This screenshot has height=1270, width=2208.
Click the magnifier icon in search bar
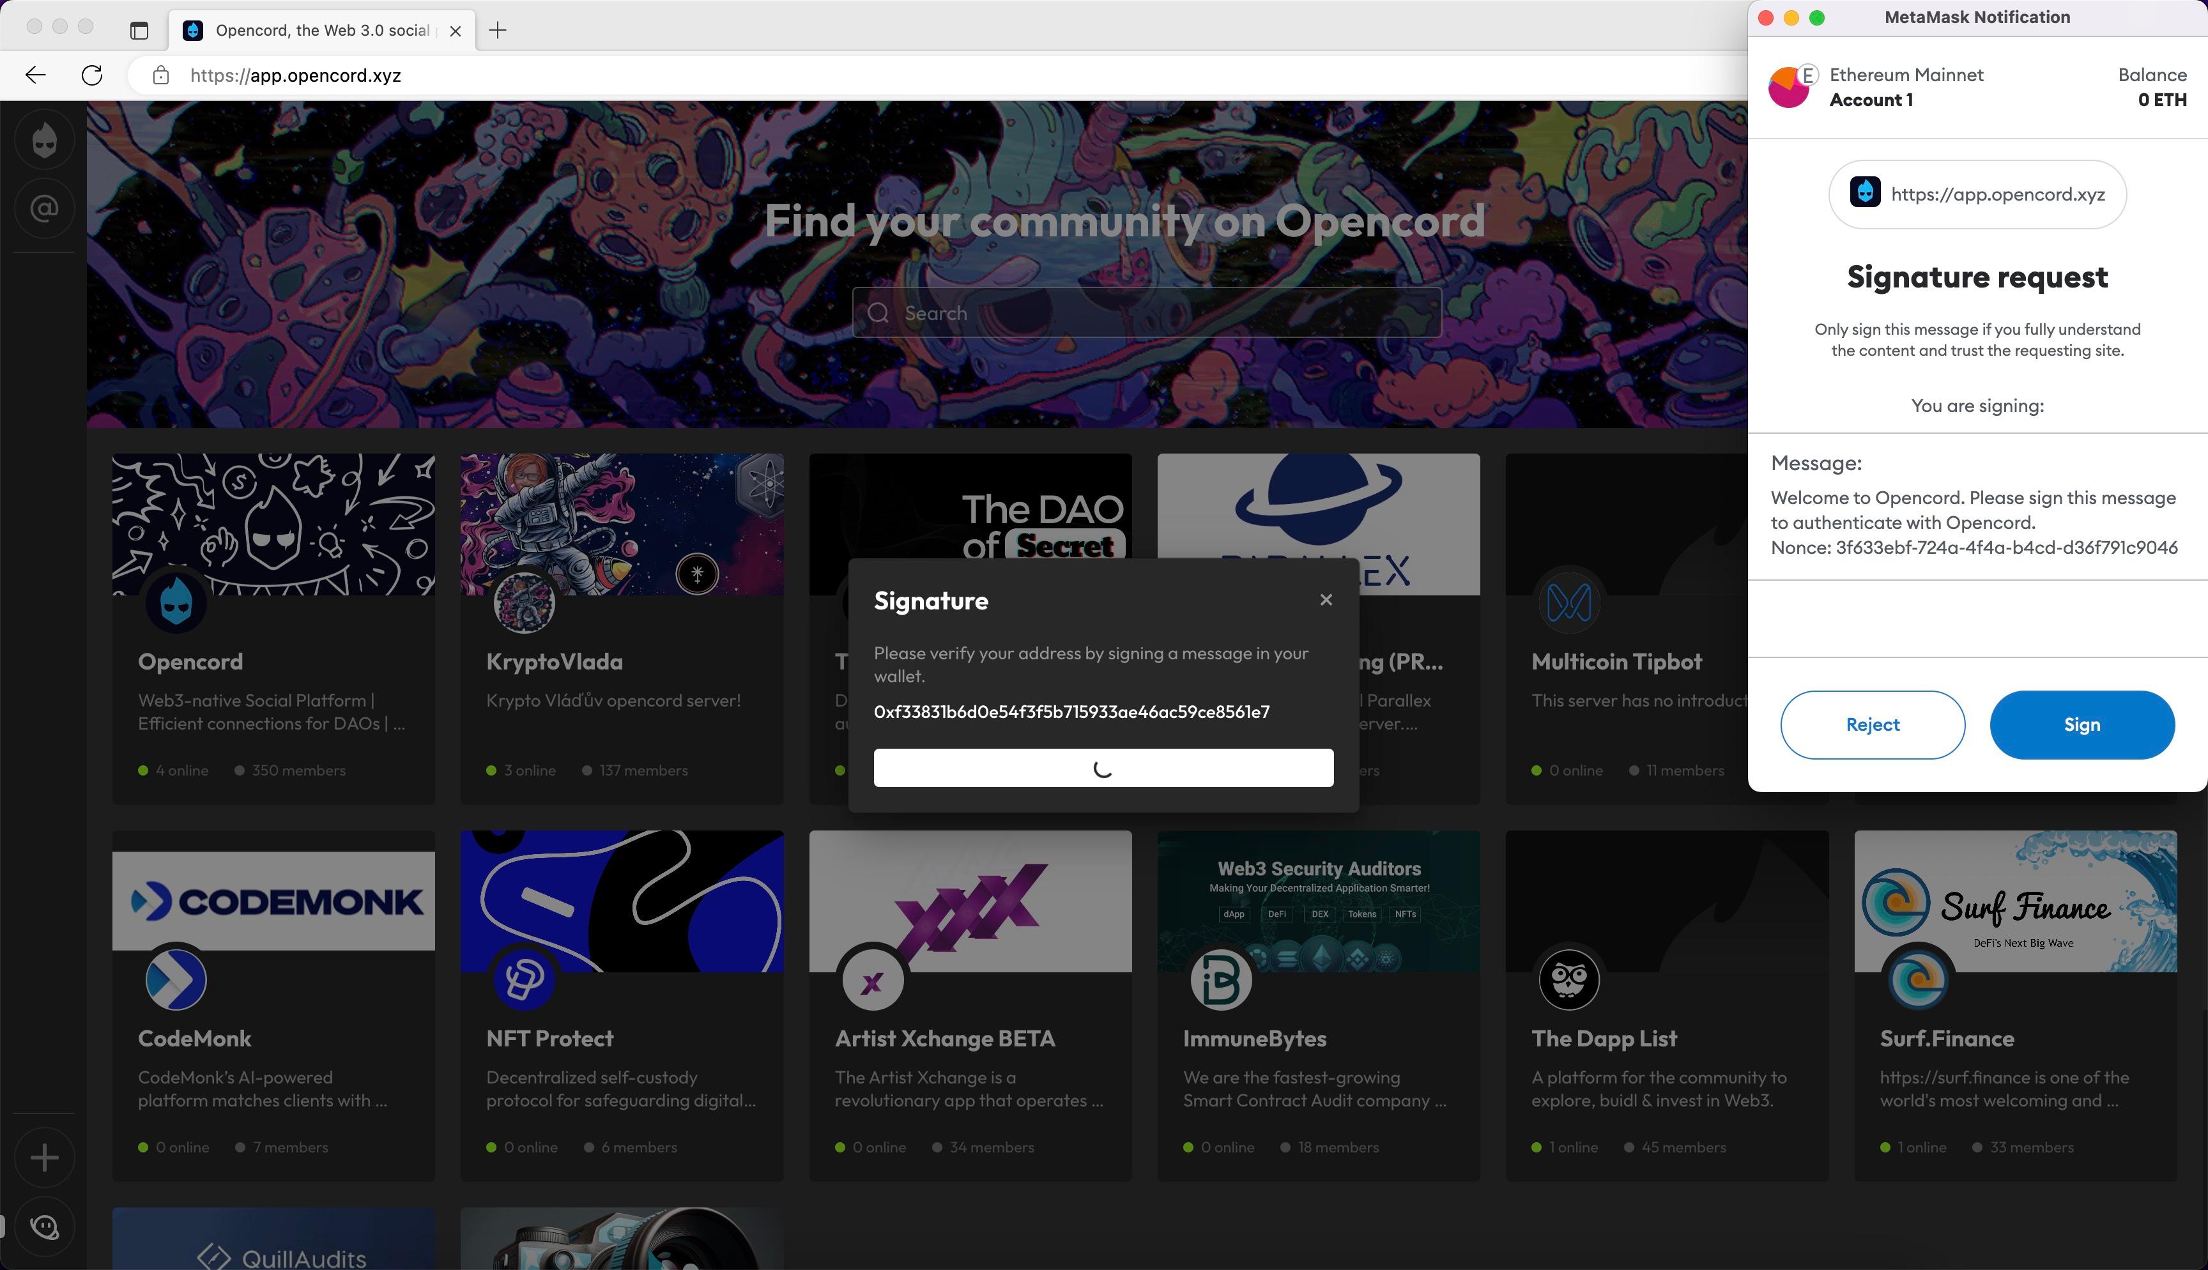(x=878, y=313)
